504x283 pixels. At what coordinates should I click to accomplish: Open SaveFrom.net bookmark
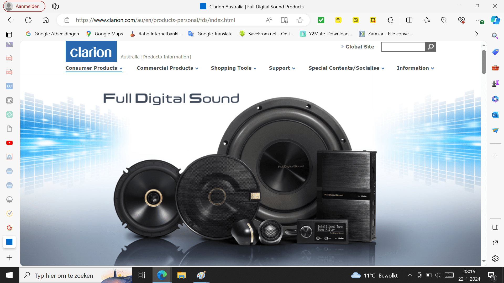pos(266,34)
